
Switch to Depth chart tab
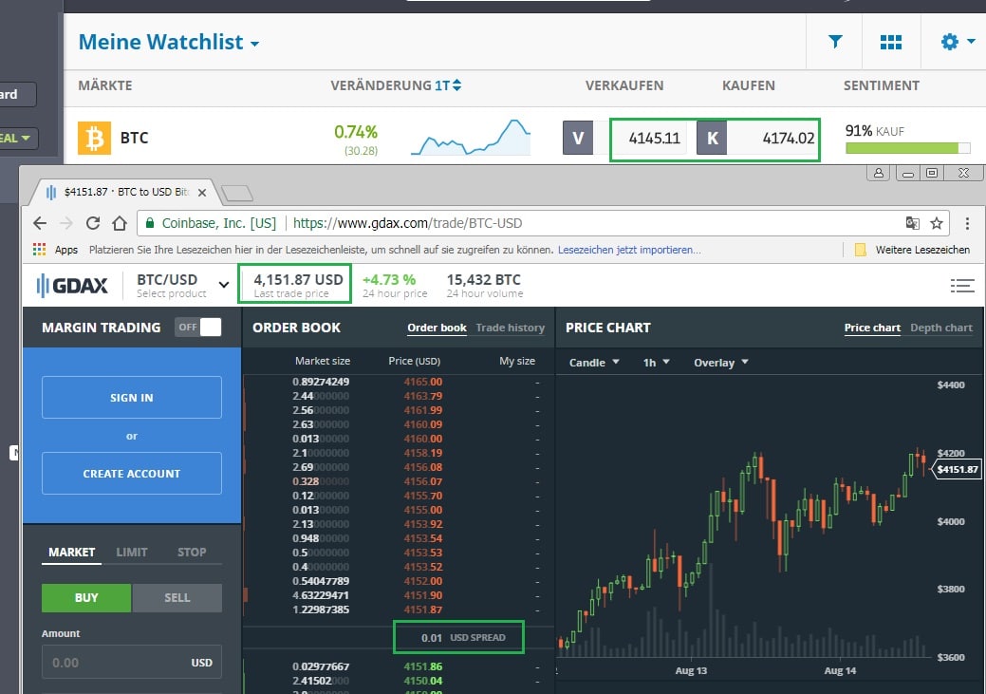pyautogui.click(x=941, y=328)
